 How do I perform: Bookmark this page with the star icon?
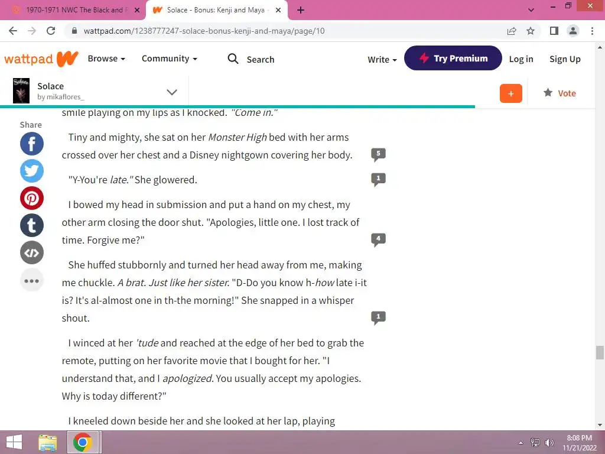pos(531,31)
